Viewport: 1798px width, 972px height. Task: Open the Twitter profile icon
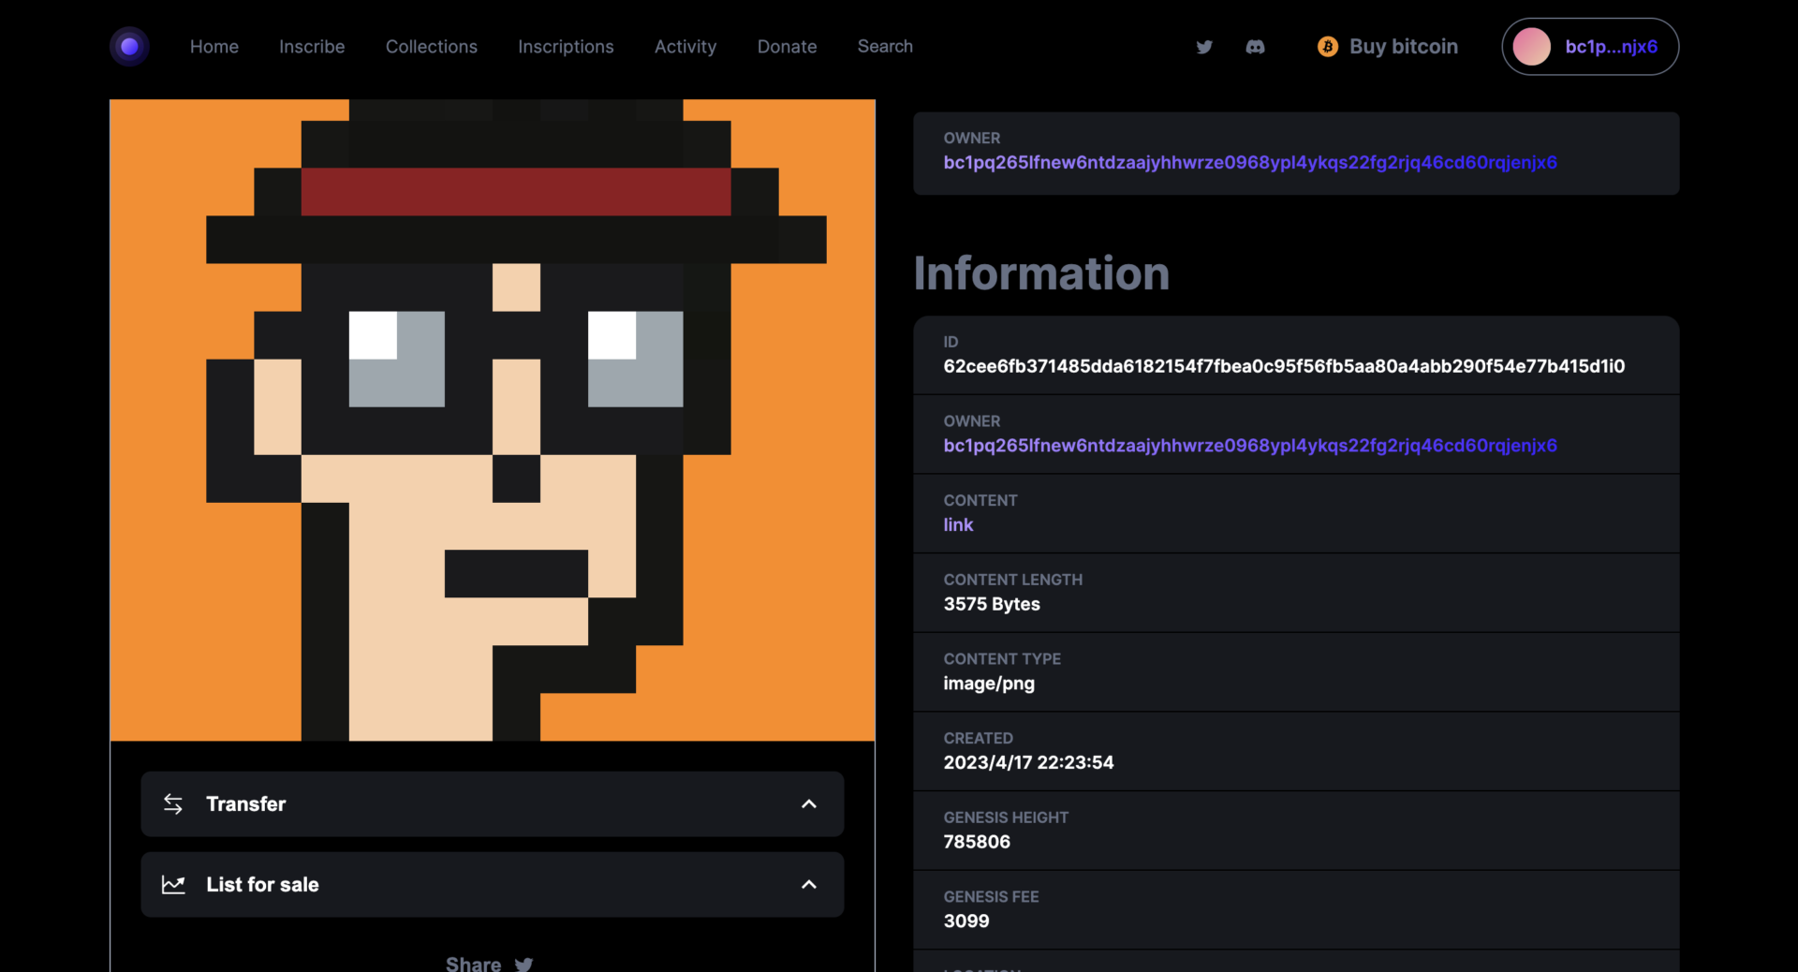(x=1204, y=47)
